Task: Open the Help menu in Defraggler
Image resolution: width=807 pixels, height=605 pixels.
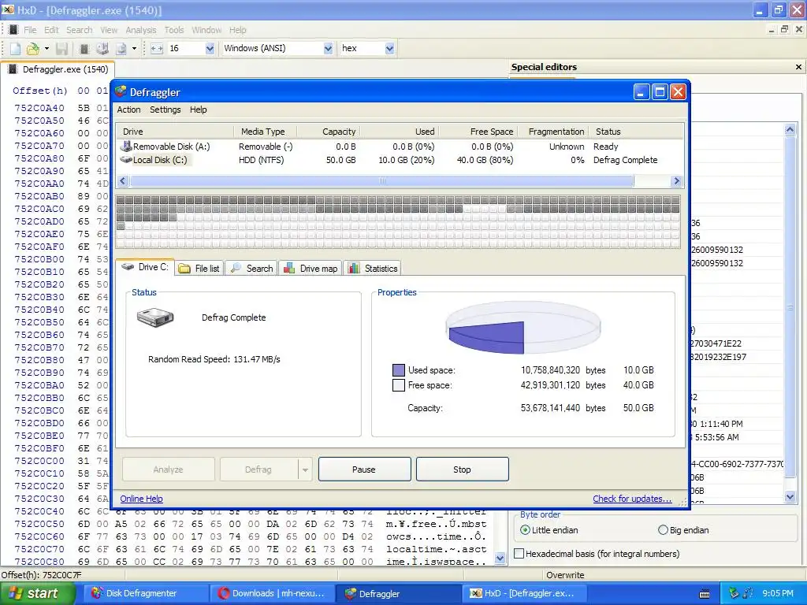Action: [198, 109]
